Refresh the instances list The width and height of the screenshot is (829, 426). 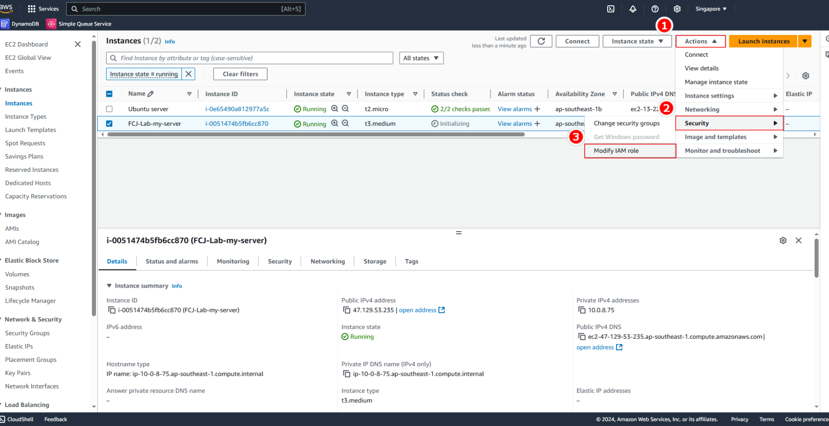pyautogui.click(x=541, y=41)
